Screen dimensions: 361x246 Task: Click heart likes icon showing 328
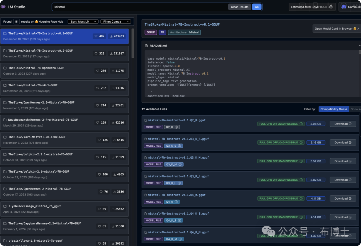pos(96,54)
